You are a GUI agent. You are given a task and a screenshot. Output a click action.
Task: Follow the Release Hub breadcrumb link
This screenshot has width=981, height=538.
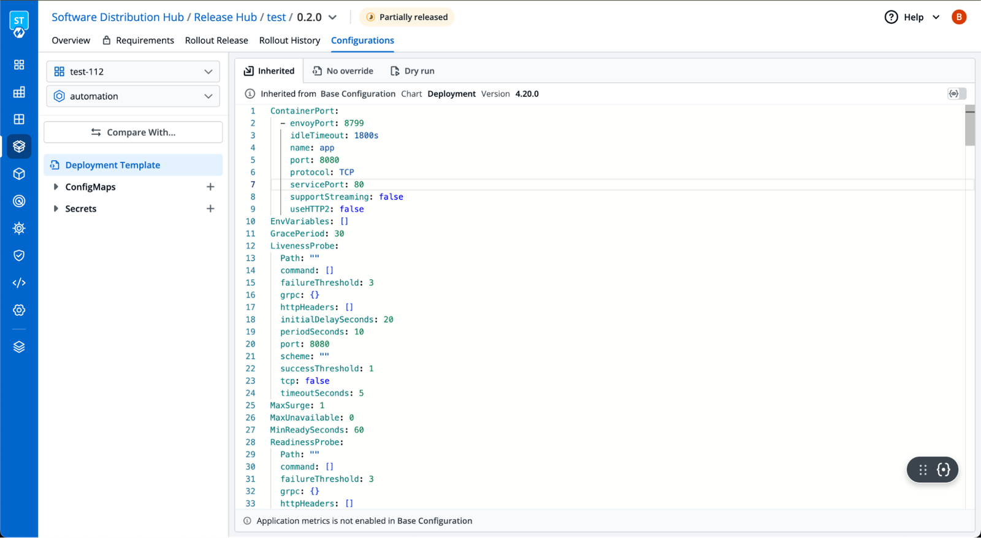(x=226, y=17)
